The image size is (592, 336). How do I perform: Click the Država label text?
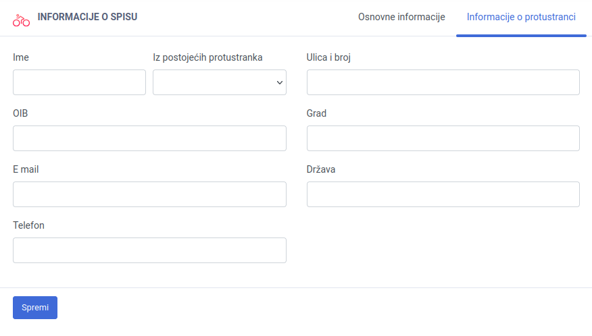pyautogui.click(x=321, y=169)
